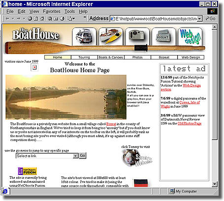Expand the Address bar dropdown
This screenshot has width=224, height=201.
point(199,19)
